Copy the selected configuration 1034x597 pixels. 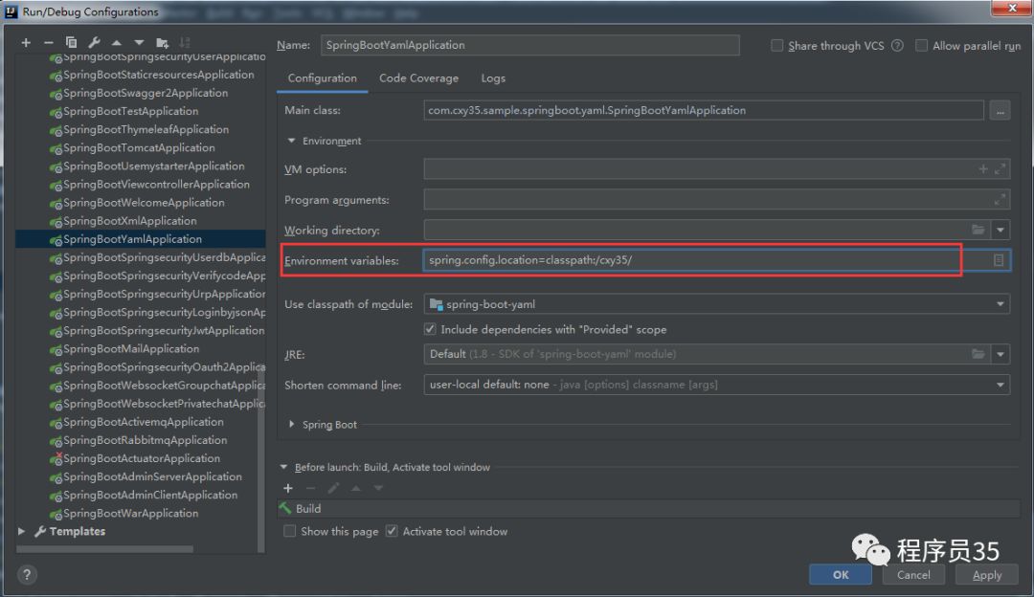72,42
